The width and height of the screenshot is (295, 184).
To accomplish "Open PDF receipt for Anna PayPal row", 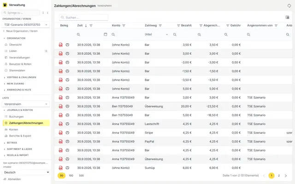I will (60, 141).
